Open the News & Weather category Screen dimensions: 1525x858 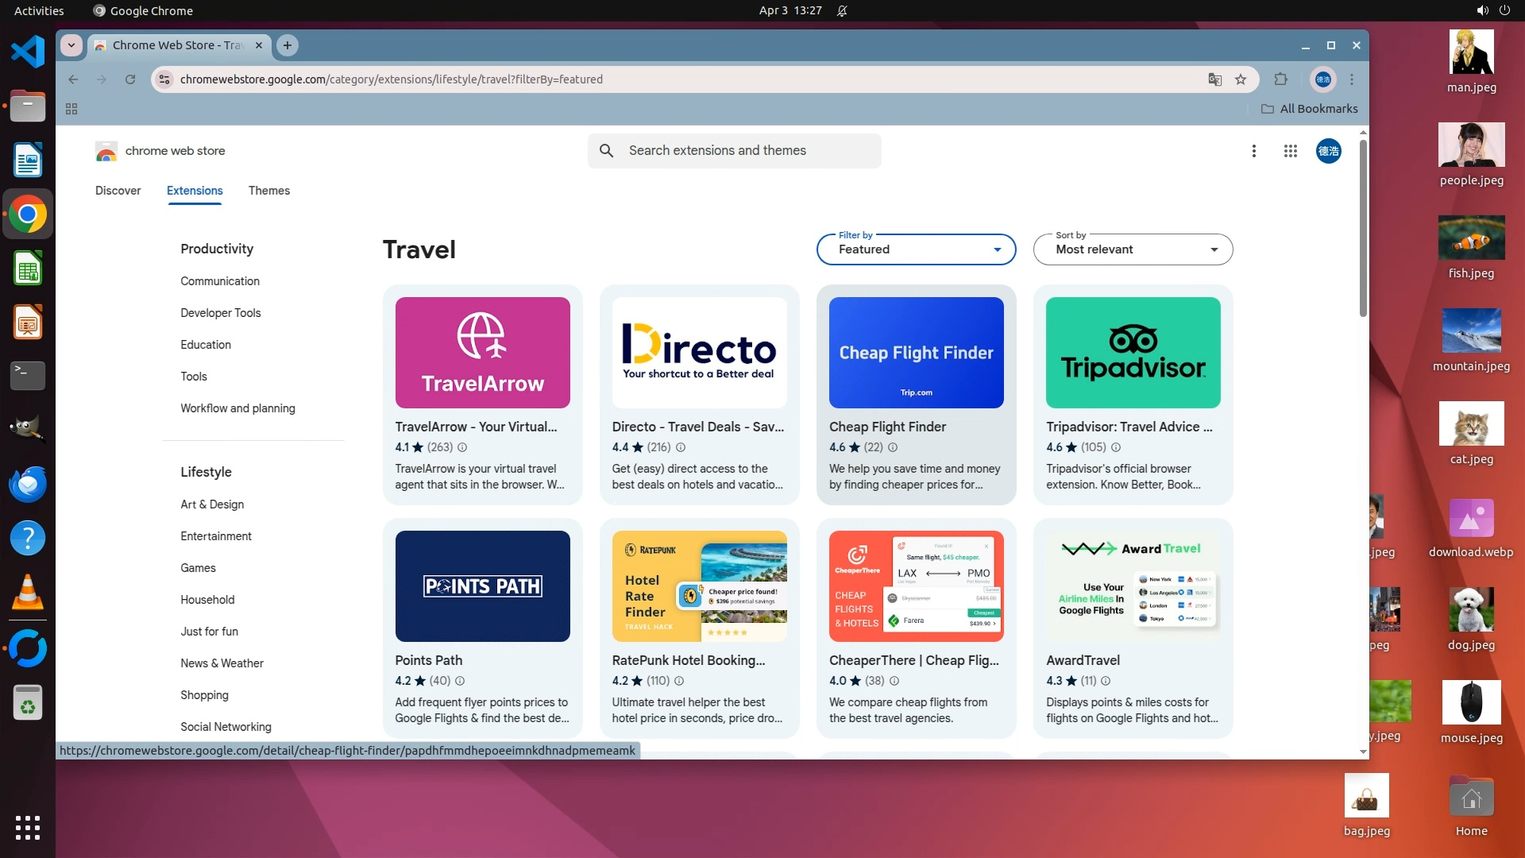[x=222, y=663]
